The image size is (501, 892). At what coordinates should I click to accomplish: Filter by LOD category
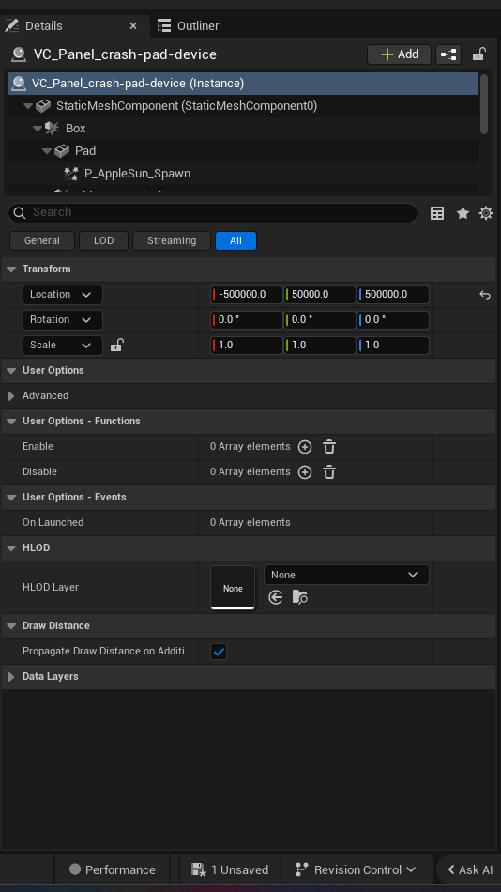point(103,240)
